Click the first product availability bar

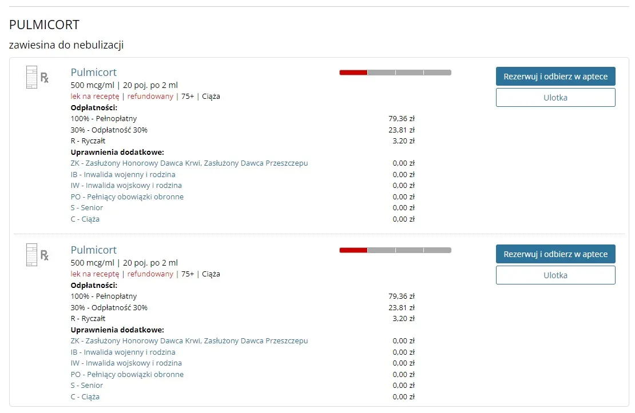tap(395, 73)
